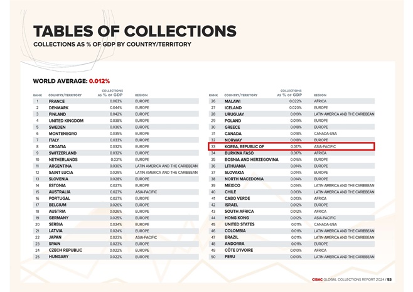Click the Bosnia and Herzegovina country name
Image resolution: width=413 pixels, height=292 pixels.
click(x=251, y=160)
